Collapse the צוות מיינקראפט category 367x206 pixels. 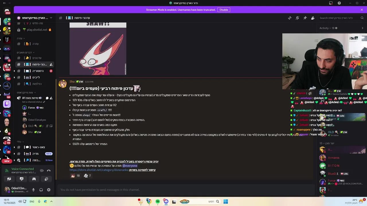tap(26, 92)
